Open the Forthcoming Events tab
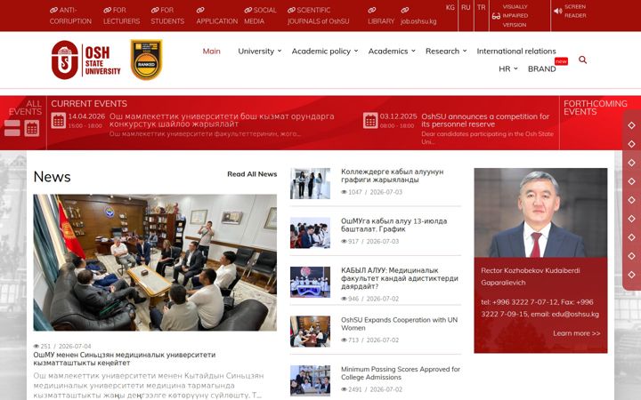 point(596,108)
